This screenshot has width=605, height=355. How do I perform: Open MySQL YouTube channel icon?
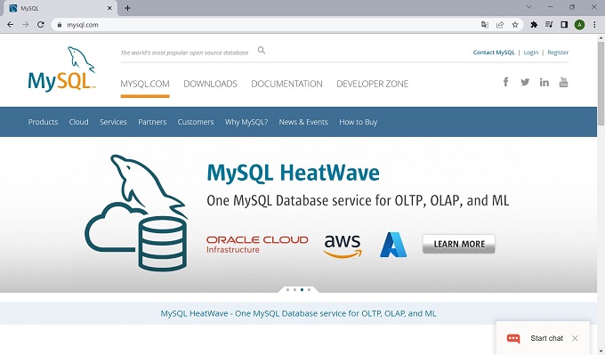(x=563, y=82)
